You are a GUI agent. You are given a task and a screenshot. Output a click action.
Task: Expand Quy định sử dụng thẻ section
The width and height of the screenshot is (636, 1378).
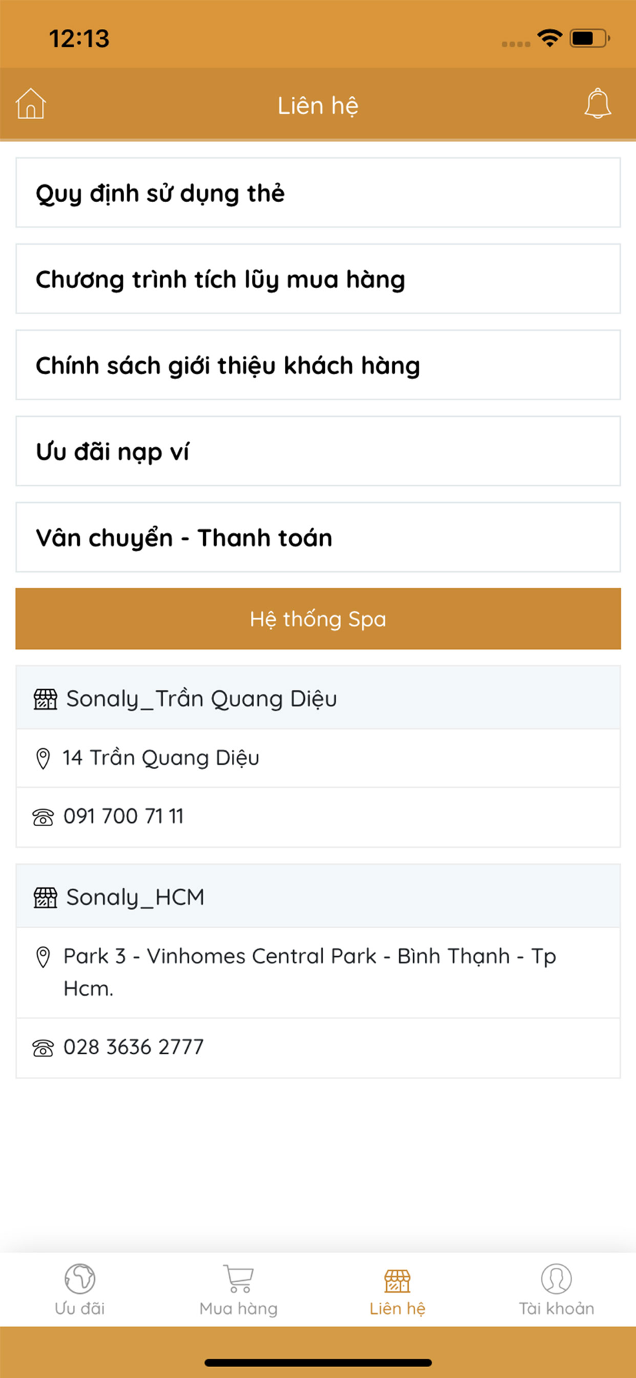pyautogui.click(x=318, y=193)
